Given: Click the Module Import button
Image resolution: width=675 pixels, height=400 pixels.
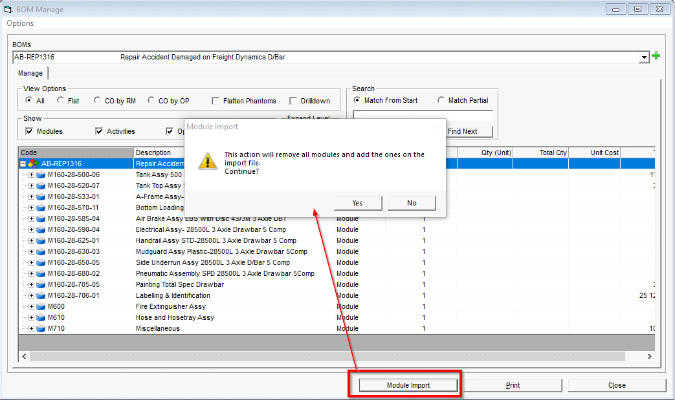Looking at the screenshot, I should tap(408, 385).
